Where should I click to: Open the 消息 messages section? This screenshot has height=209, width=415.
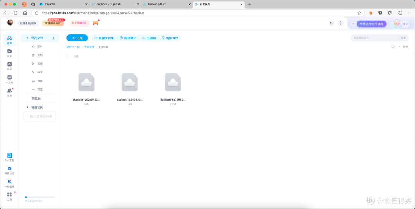click(10, 92)
